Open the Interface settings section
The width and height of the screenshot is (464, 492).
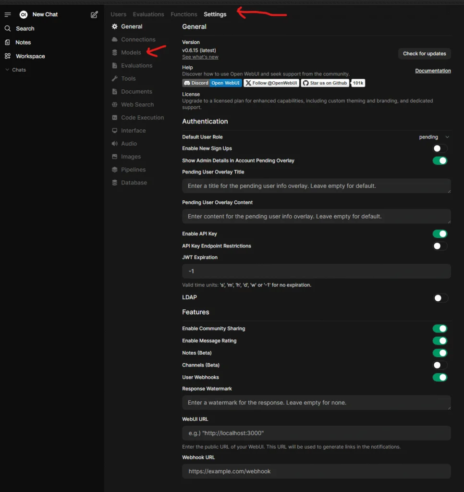134,131
